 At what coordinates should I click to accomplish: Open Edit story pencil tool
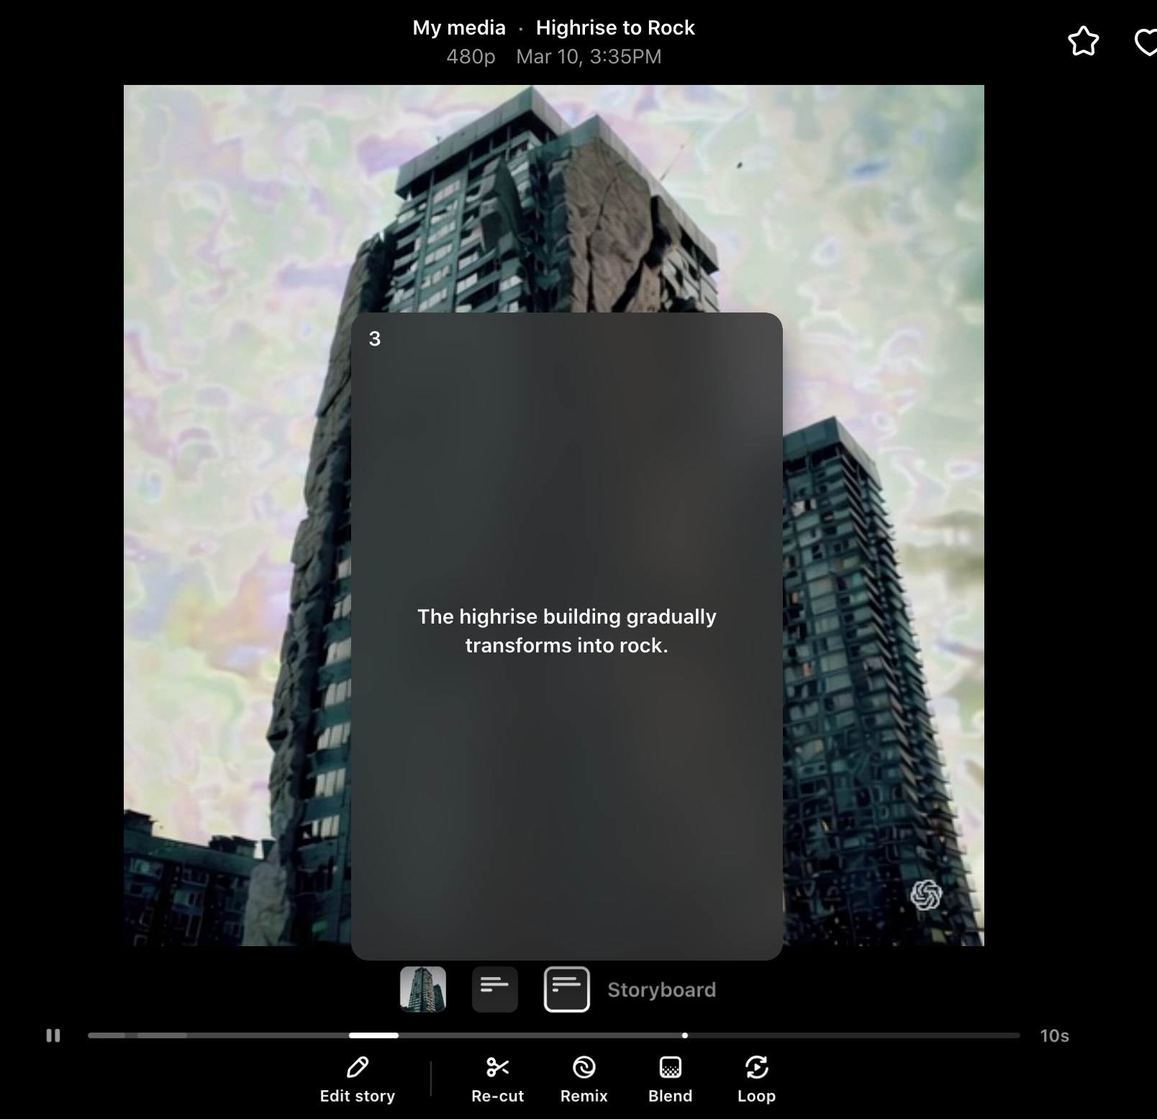click(x=358, y=1080)
